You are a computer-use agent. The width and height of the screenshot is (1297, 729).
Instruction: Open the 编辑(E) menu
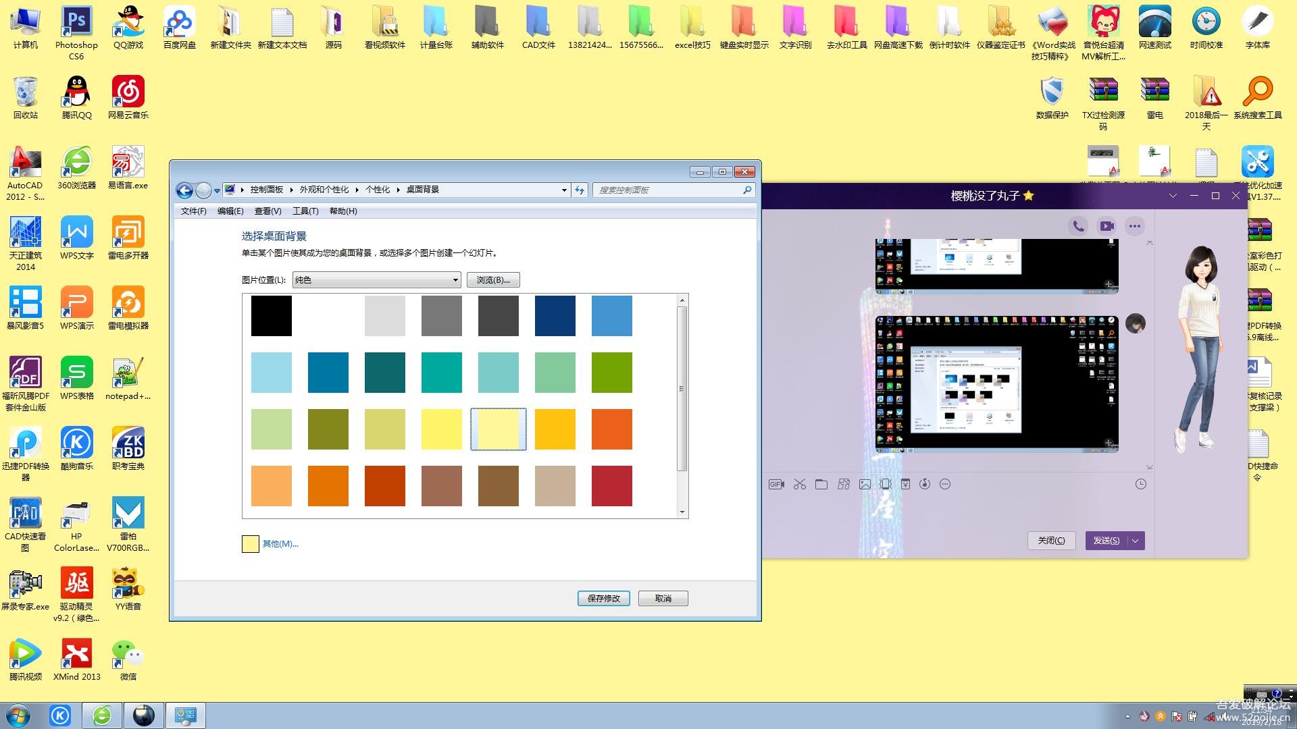230,211
